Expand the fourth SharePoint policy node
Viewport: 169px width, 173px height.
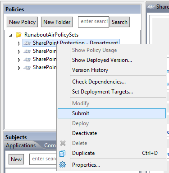pos(19,68)
